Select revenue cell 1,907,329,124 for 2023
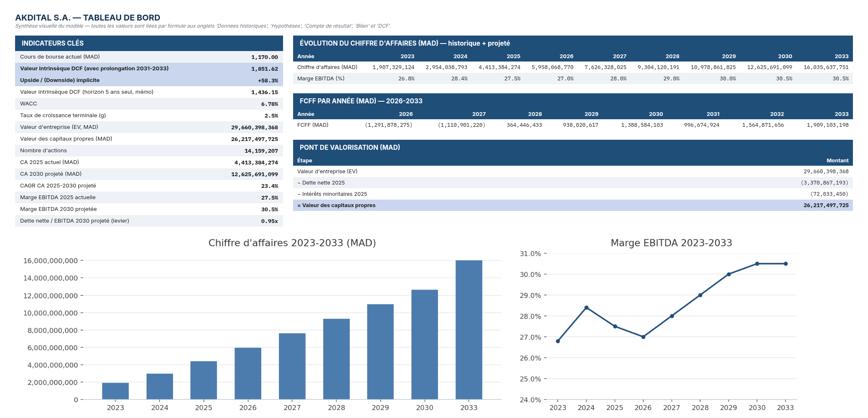This screenshot has height=418, width=868. click(x=393, y=67)
